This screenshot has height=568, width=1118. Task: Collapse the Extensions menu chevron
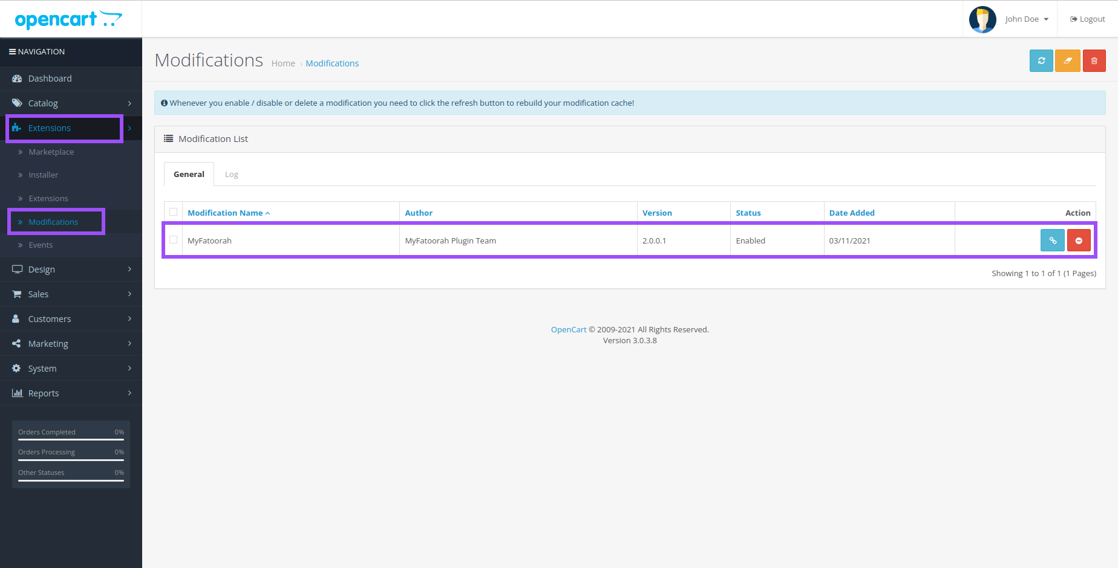129,128
